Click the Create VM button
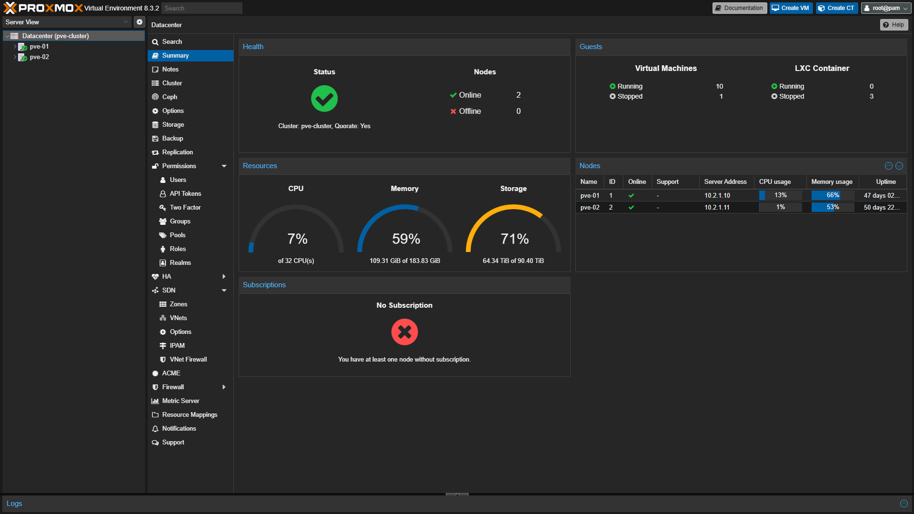The height and width of the screenshot is (514, 914). pos(791,8)
